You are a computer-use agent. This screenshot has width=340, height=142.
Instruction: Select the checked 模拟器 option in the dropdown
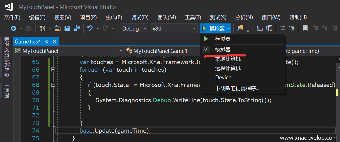point(223,50)
